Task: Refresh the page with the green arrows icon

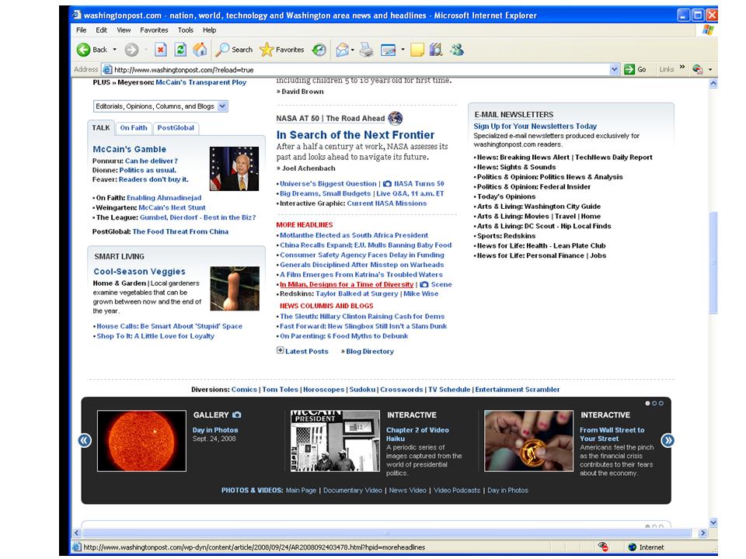Action: [180, 50]
